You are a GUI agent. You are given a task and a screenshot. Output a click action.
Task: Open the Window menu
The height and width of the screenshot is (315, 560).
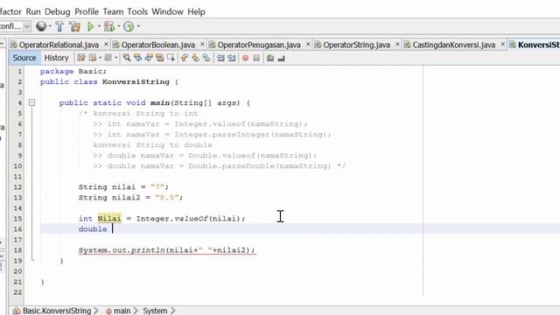click(x=167, y=11)
